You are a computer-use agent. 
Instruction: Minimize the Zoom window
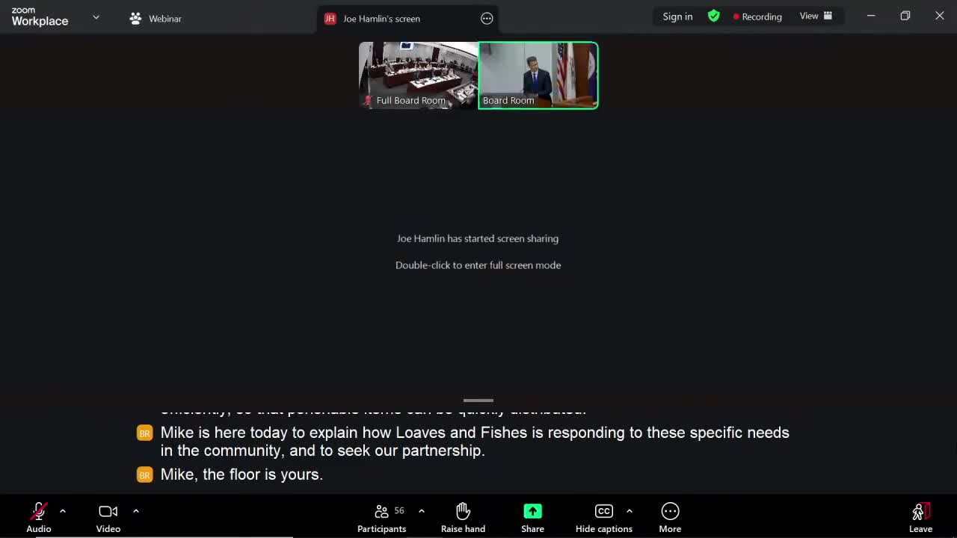(871, 16)
